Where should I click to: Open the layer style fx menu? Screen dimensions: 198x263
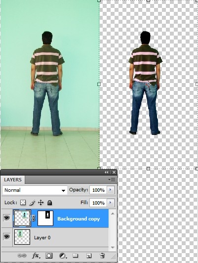tap(36, 256)
